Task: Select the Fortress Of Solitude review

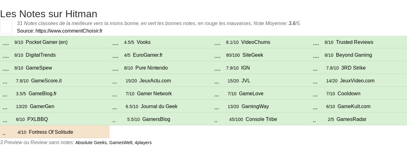Action: [51, 132]
